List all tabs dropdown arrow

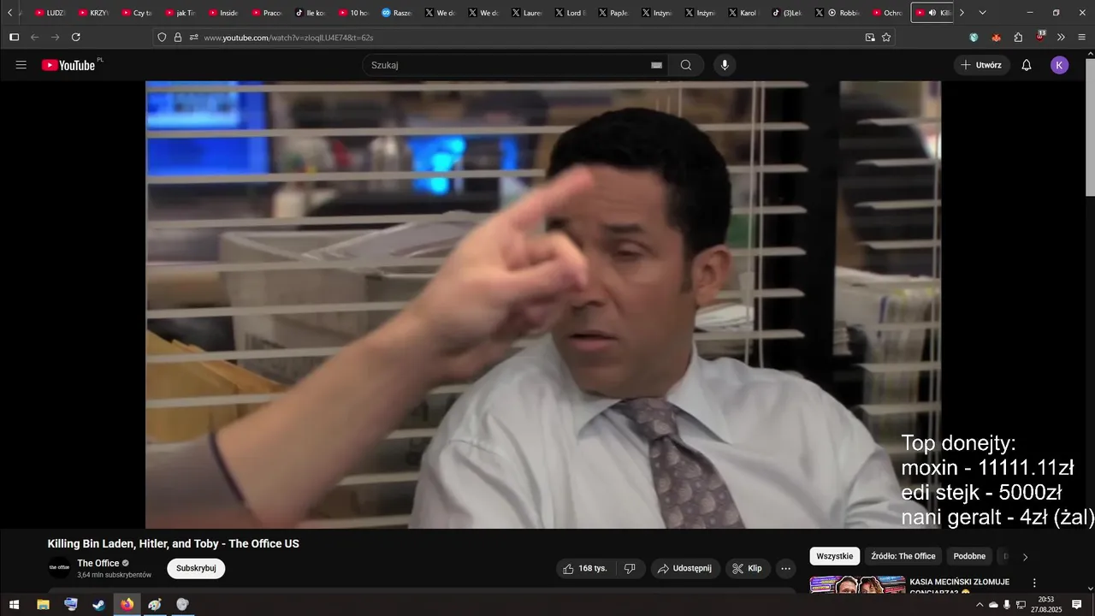click(982, 13)
